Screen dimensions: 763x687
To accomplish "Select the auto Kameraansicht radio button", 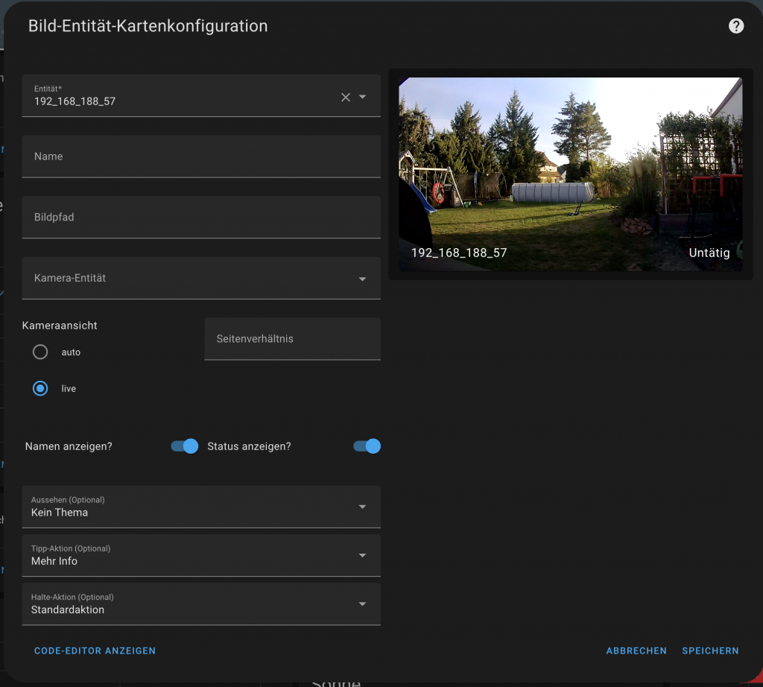I will point(40,352).
